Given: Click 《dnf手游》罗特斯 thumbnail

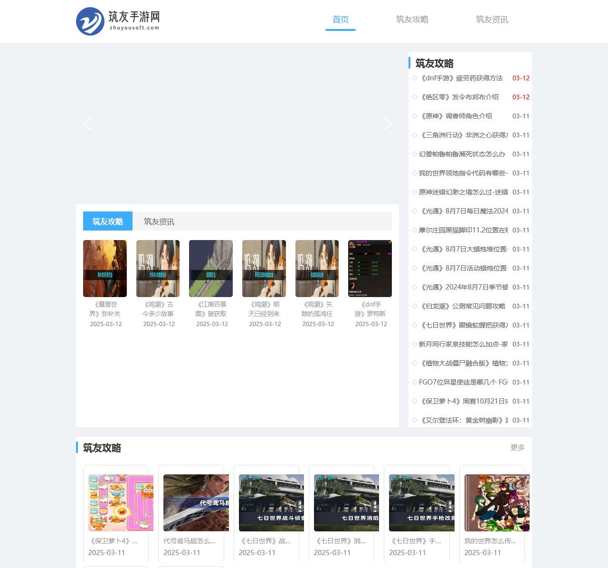Looking at the screenshot, I should (370, 269).
